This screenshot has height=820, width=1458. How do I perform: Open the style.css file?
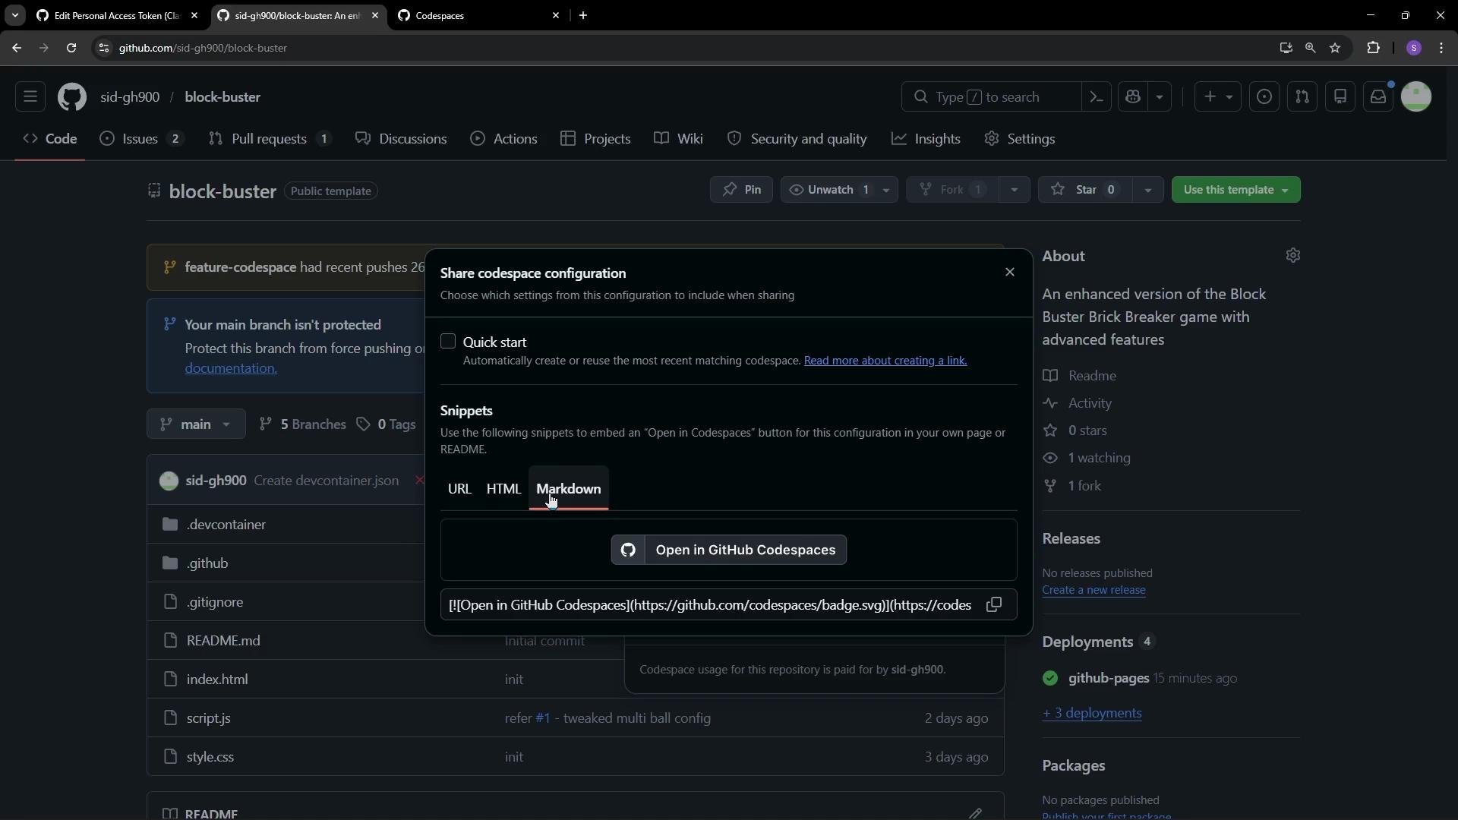click(x=210, y=757)
